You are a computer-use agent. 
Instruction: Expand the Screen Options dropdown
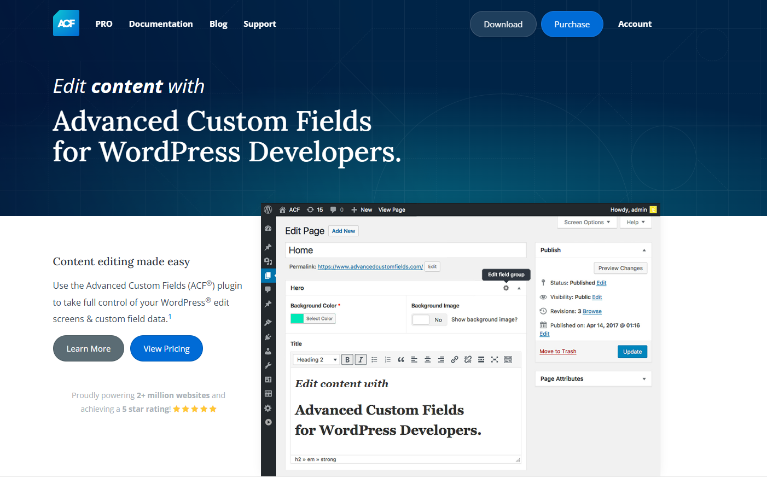pyautogui.click(x=587, y=222)
